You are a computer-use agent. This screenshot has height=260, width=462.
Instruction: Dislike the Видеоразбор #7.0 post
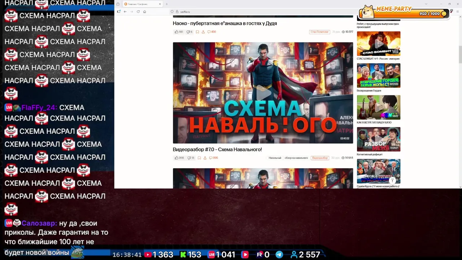(191, 158)
